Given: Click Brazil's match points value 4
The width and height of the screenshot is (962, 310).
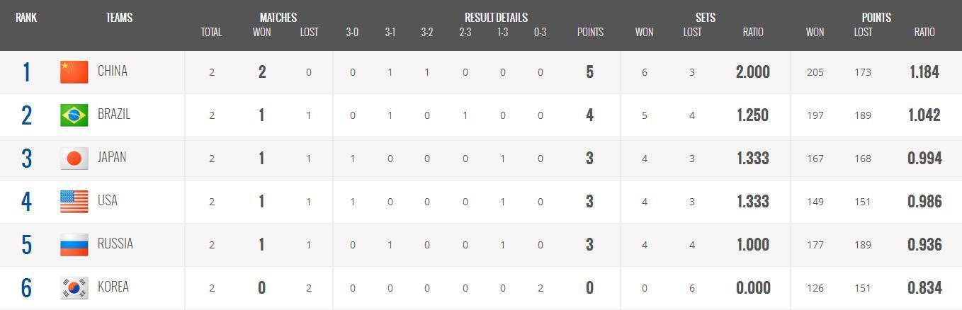Looking at the screenshot, I should (x=589, y=115).
